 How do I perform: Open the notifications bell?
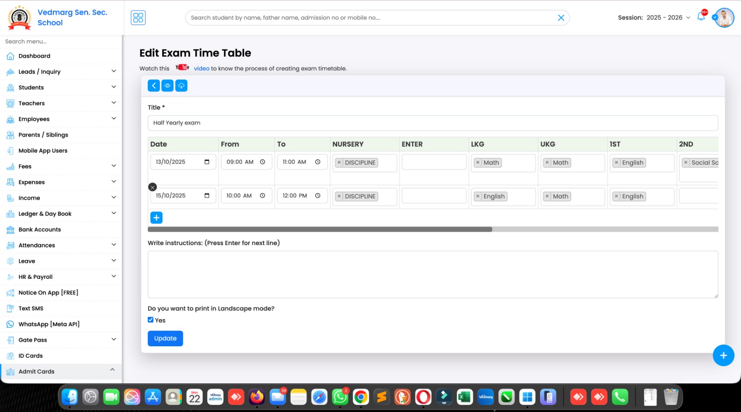701,17
